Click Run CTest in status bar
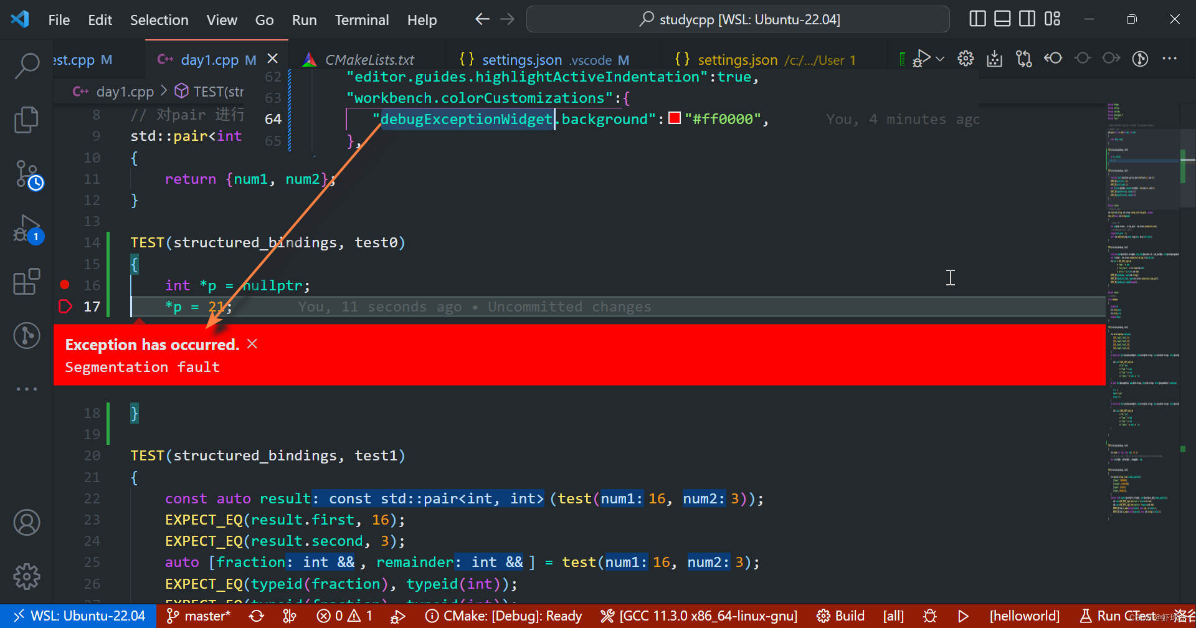Image resolution: width=1196 pixels, height=628 pixels. coord(1118,616)
